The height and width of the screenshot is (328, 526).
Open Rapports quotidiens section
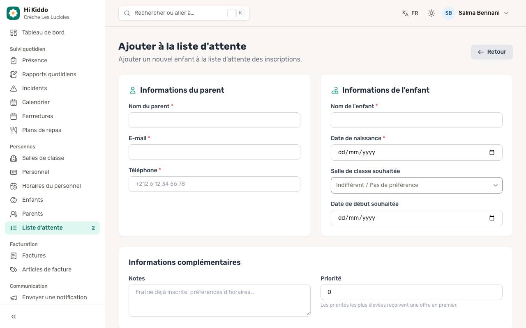coord(52,75)
